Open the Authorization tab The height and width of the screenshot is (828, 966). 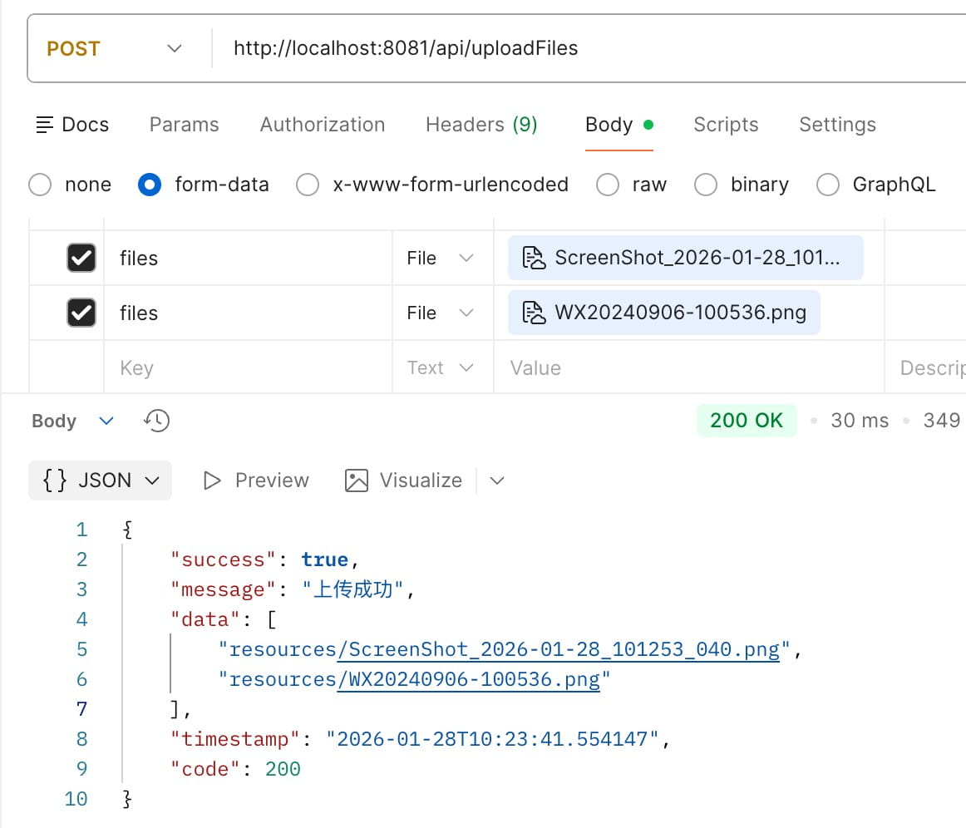(x=322, y=125)
